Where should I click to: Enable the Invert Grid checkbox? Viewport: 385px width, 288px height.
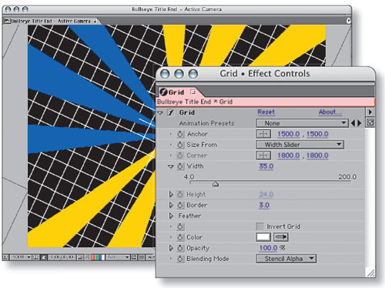[260, 226]
